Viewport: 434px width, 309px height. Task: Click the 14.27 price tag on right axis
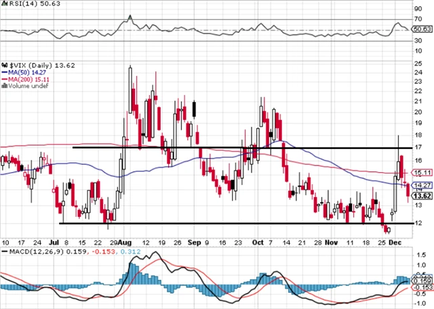(x=422, y=185)
